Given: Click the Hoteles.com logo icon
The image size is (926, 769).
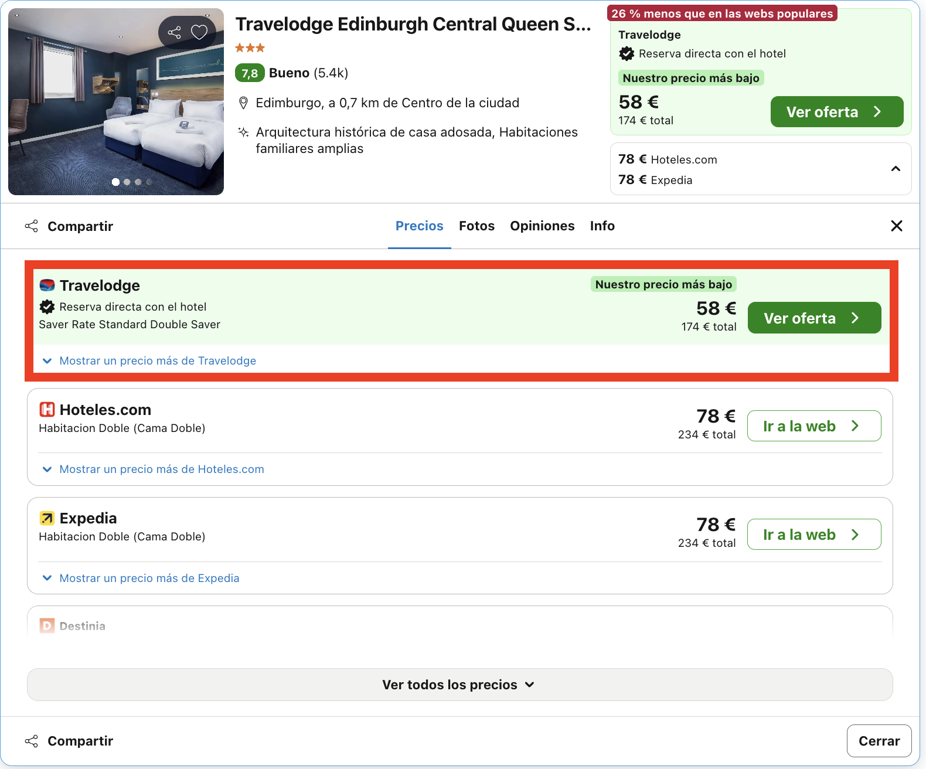Looking at the screenshot, I should click(x=47, y=409).
